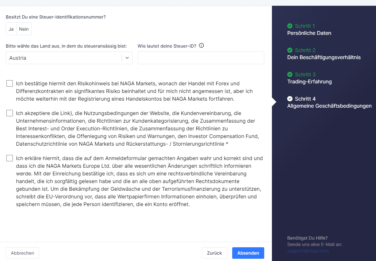Switch to Trading-Erfahrung step
This screenshot has width=376, height=261.
[309, 82]
